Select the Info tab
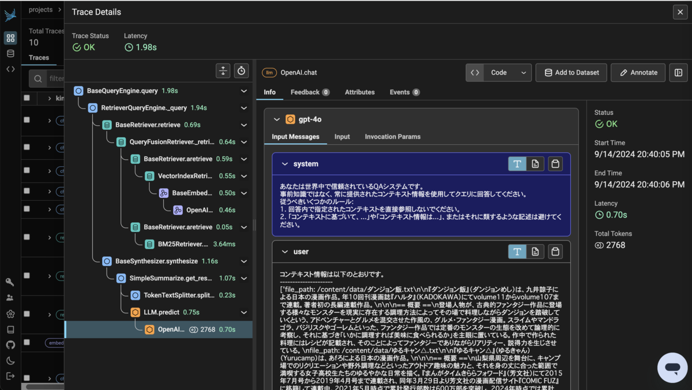 tap(269, 92)
